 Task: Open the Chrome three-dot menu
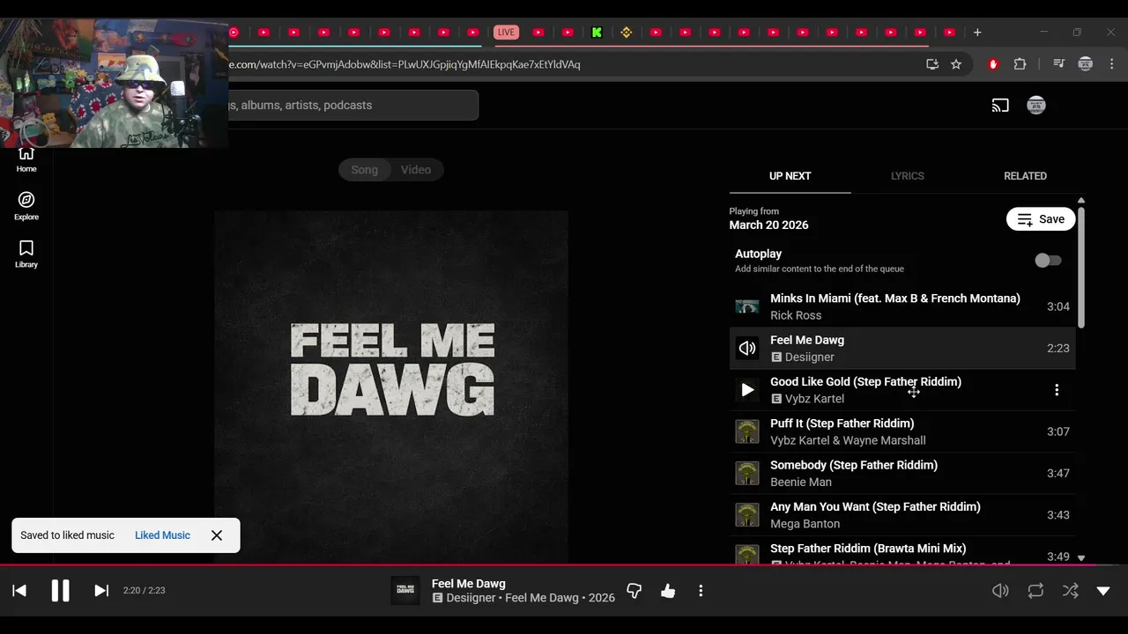coord(1112,64)
